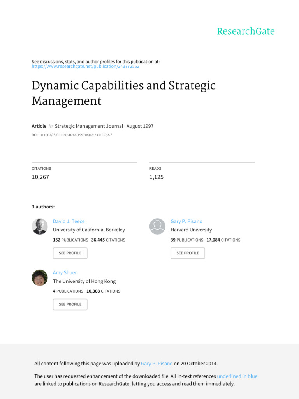Viewport: 299px width, 399px height.
Task: Click 'University of California, Berkeley' affiliation
Action: (x=89, y=230)
